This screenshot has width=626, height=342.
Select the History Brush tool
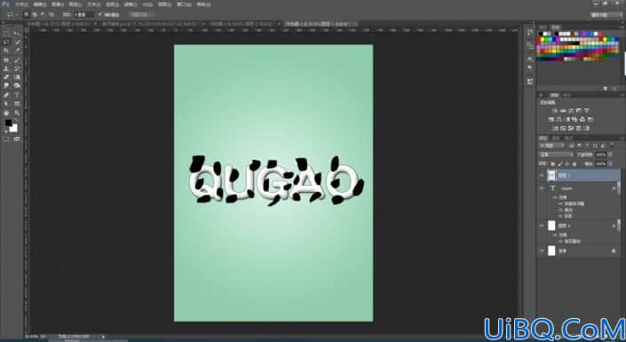(x=17, y=68)
